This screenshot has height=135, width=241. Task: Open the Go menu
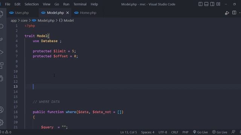click(x=56, y=4)
